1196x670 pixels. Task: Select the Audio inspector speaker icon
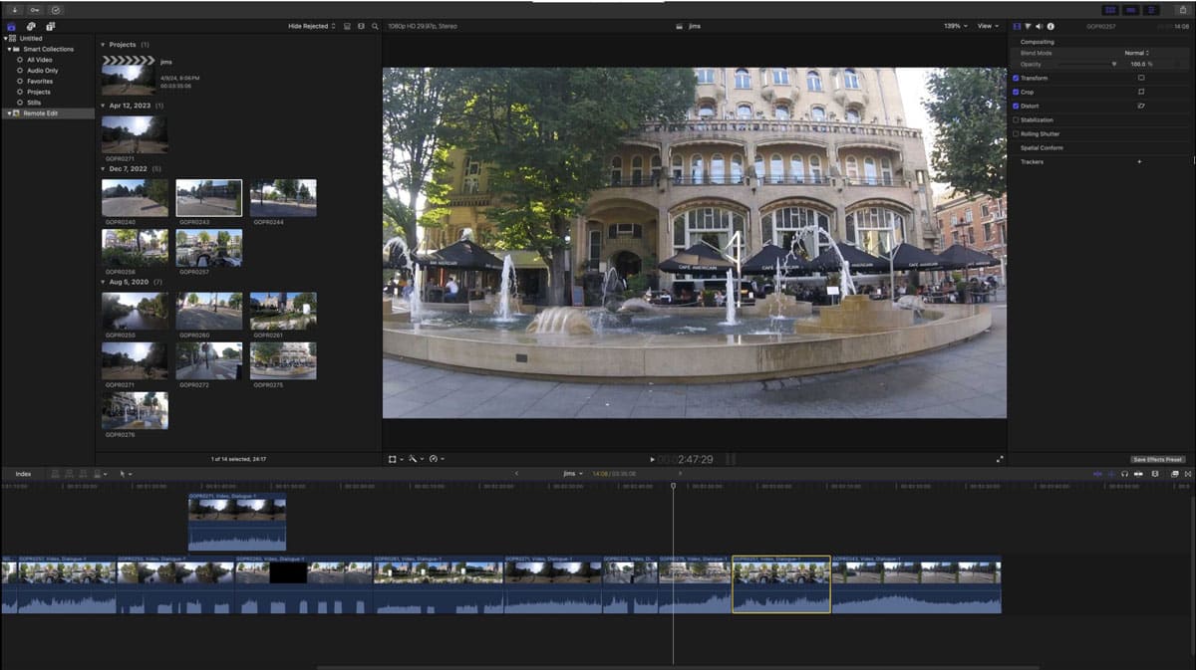point(1040,26)
